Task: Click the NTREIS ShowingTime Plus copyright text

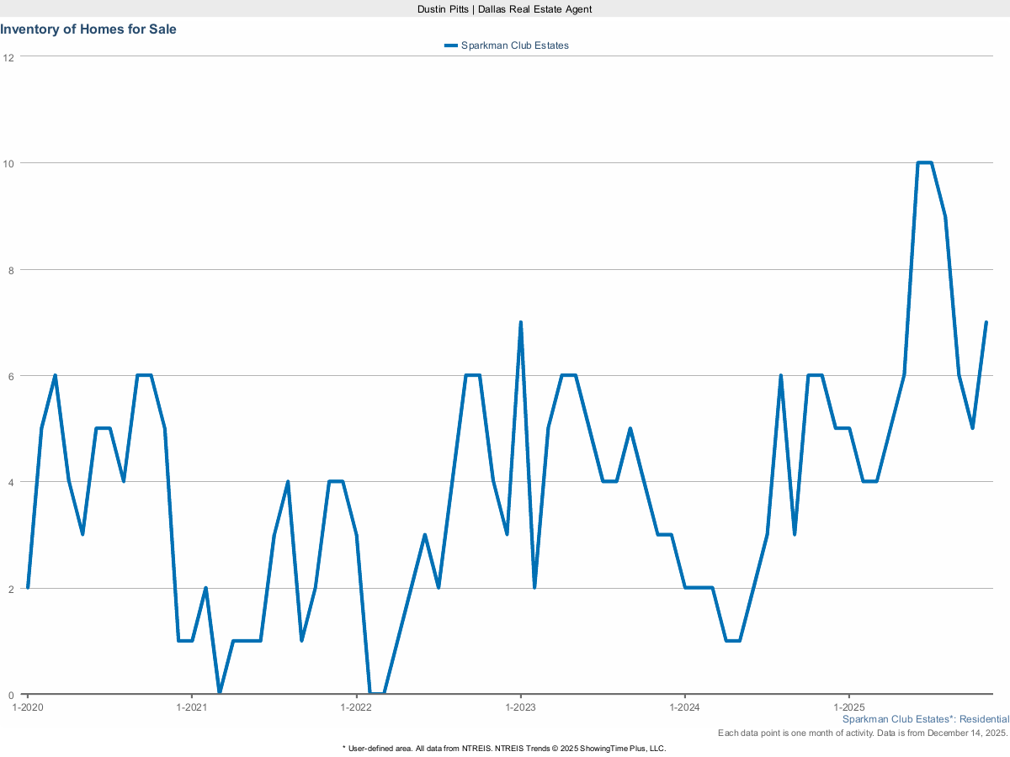Action: (504, 748)
